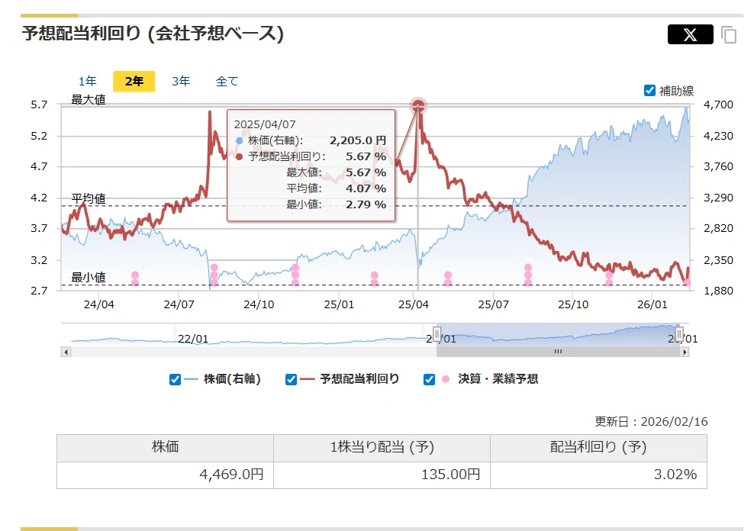Click the 配当利回り (予) header
This screenshot has height=531, width=754.
pos(598,447)
